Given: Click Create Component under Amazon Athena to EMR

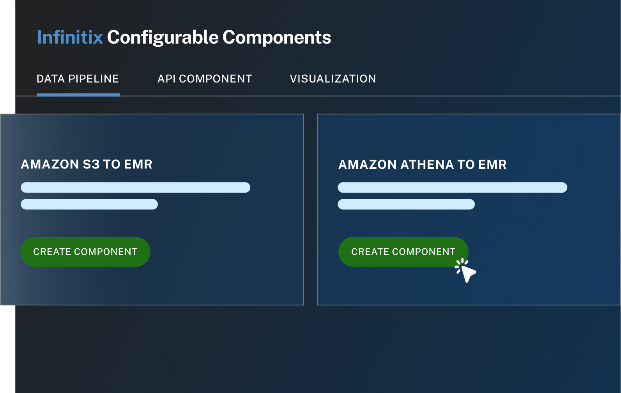Looking at the screenshot, I should point(403,252).
